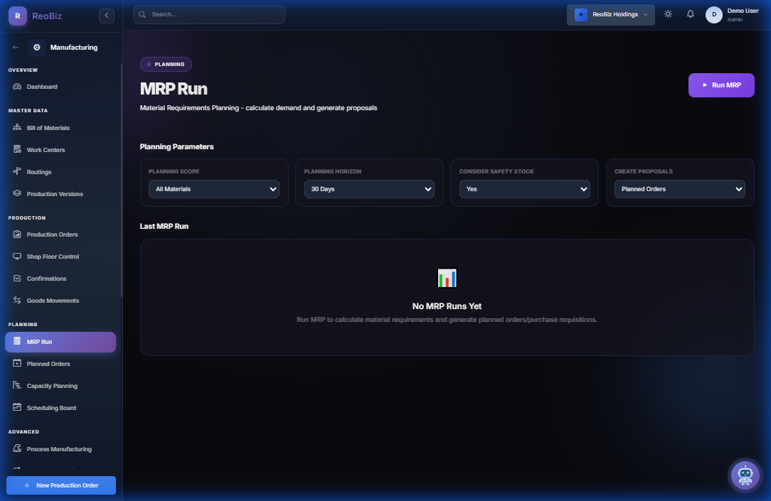The image size is (771, 501).
Task: Open the Dashboard from the sidebar
Action: click(x=43, y=86)
